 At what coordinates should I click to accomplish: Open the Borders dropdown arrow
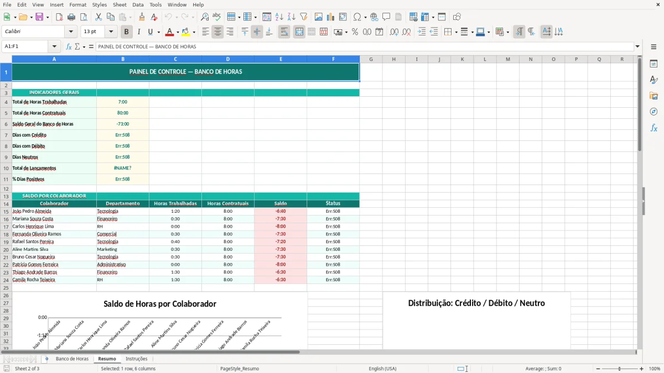(456, 33)
